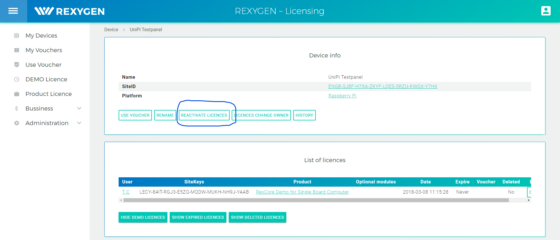The image size is (560, 240).
Task: Open the T C user link
Action: pyautogui.click(x=126, y=192)
